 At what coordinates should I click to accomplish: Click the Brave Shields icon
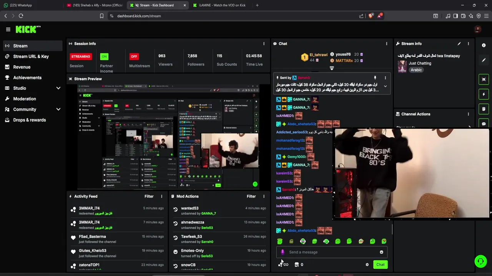pos(371,16)
